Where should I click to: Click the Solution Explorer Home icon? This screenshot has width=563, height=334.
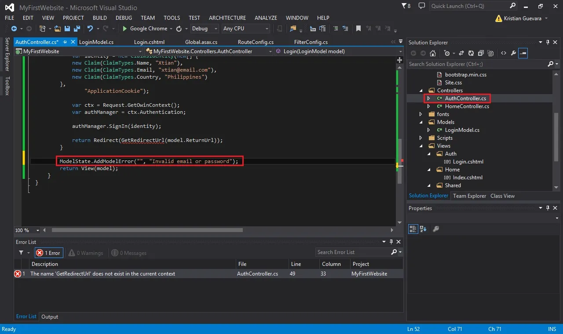(433, 53)
